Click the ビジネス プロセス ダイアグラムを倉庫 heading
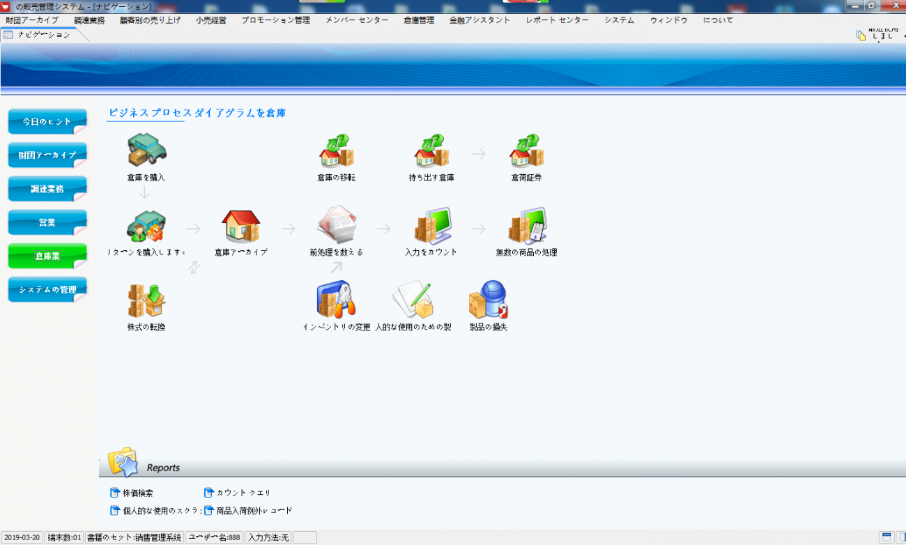 (197, 113)
